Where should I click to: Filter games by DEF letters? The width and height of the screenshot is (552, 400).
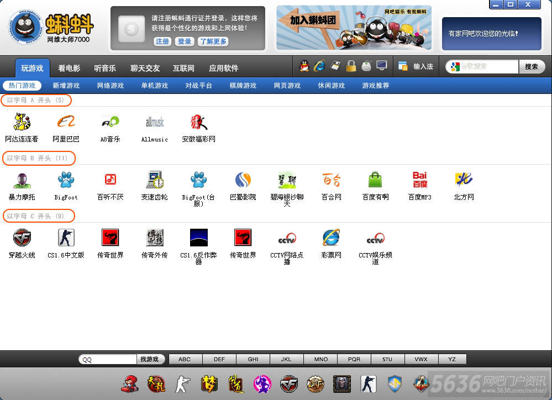click(x=219, y=359)
